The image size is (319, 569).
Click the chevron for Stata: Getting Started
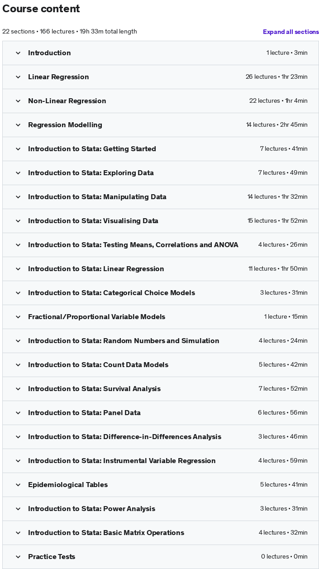click(x=18, y=149)
